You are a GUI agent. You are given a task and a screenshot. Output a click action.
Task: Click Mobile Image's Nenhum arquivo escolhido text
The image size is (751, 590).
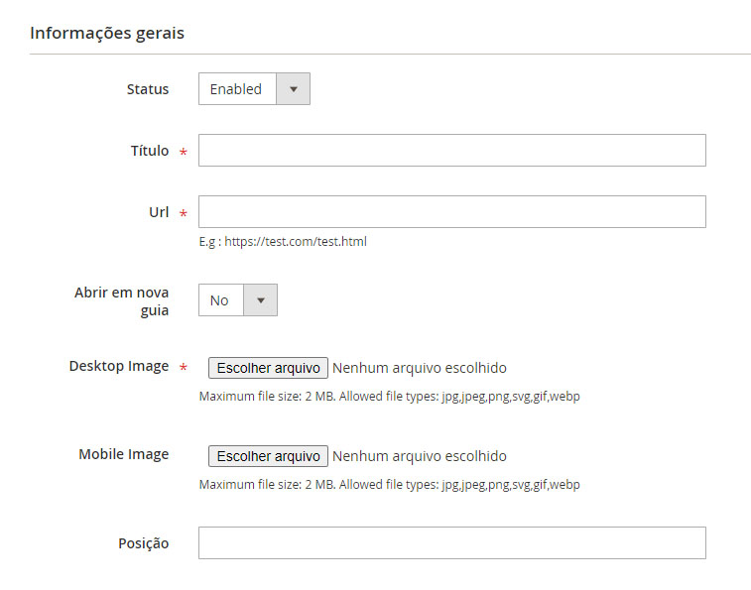[x=419, y=456]
